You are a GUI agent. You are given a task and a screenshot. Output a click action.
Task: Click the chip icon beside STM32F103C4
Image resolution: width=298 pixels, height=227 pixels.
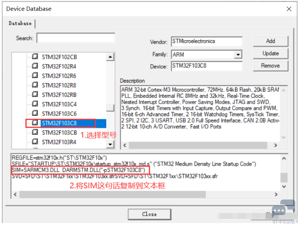(35, 104)
